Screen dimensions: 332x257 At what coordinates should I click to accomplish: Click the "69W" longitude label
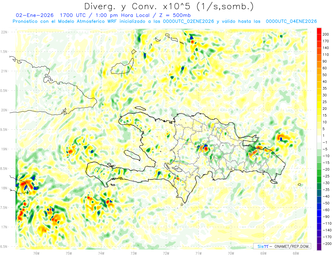(263, 253)
